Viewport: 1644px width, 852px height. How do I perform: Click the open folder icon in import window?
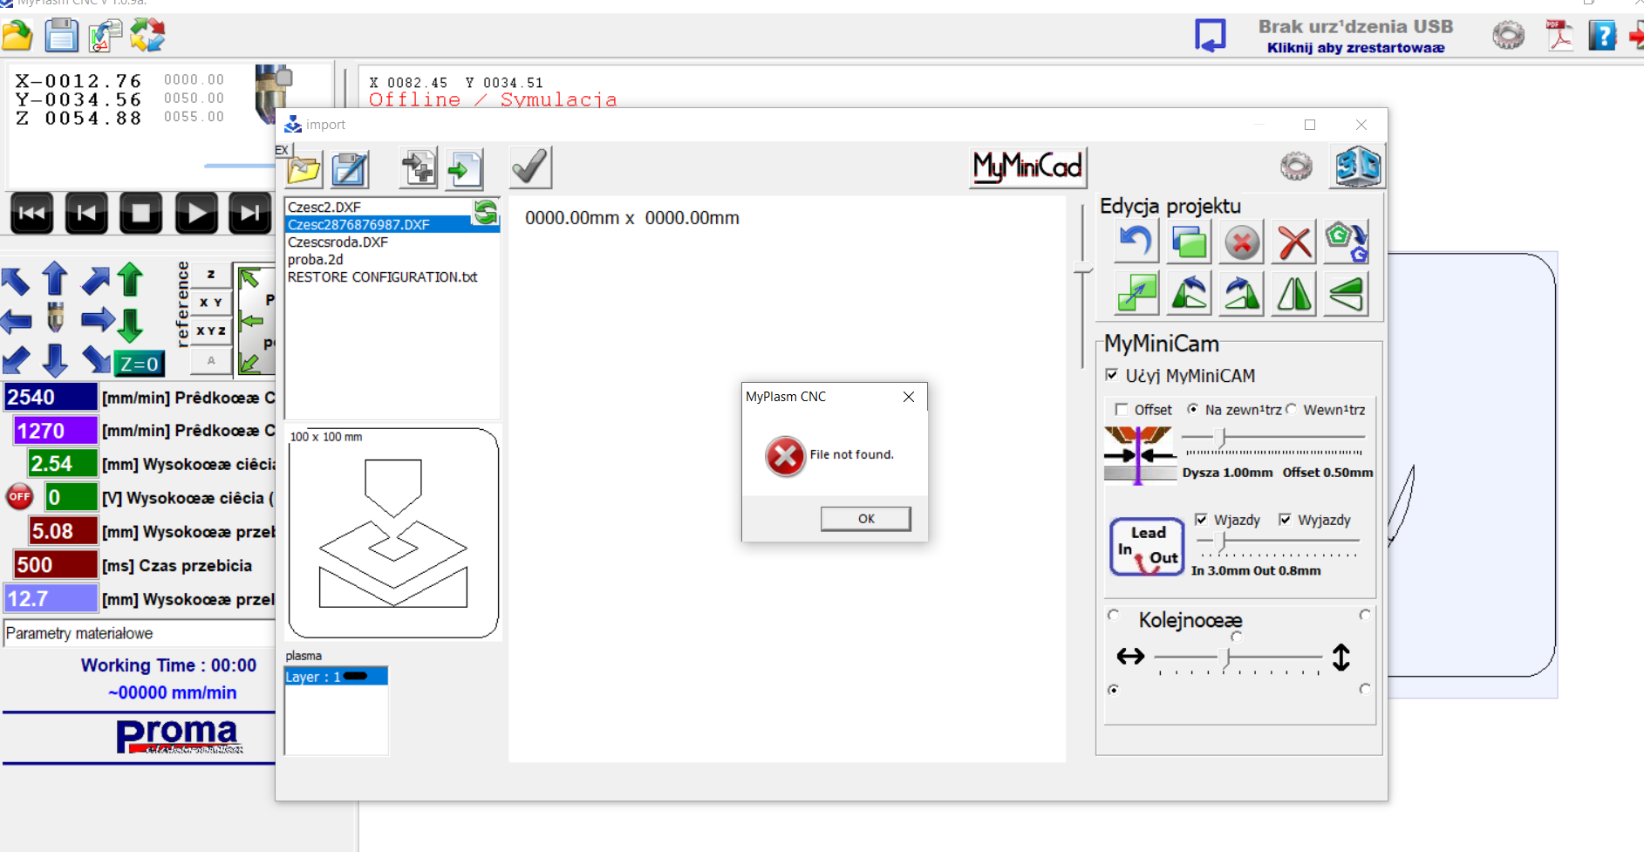click(x=304, y=169)
